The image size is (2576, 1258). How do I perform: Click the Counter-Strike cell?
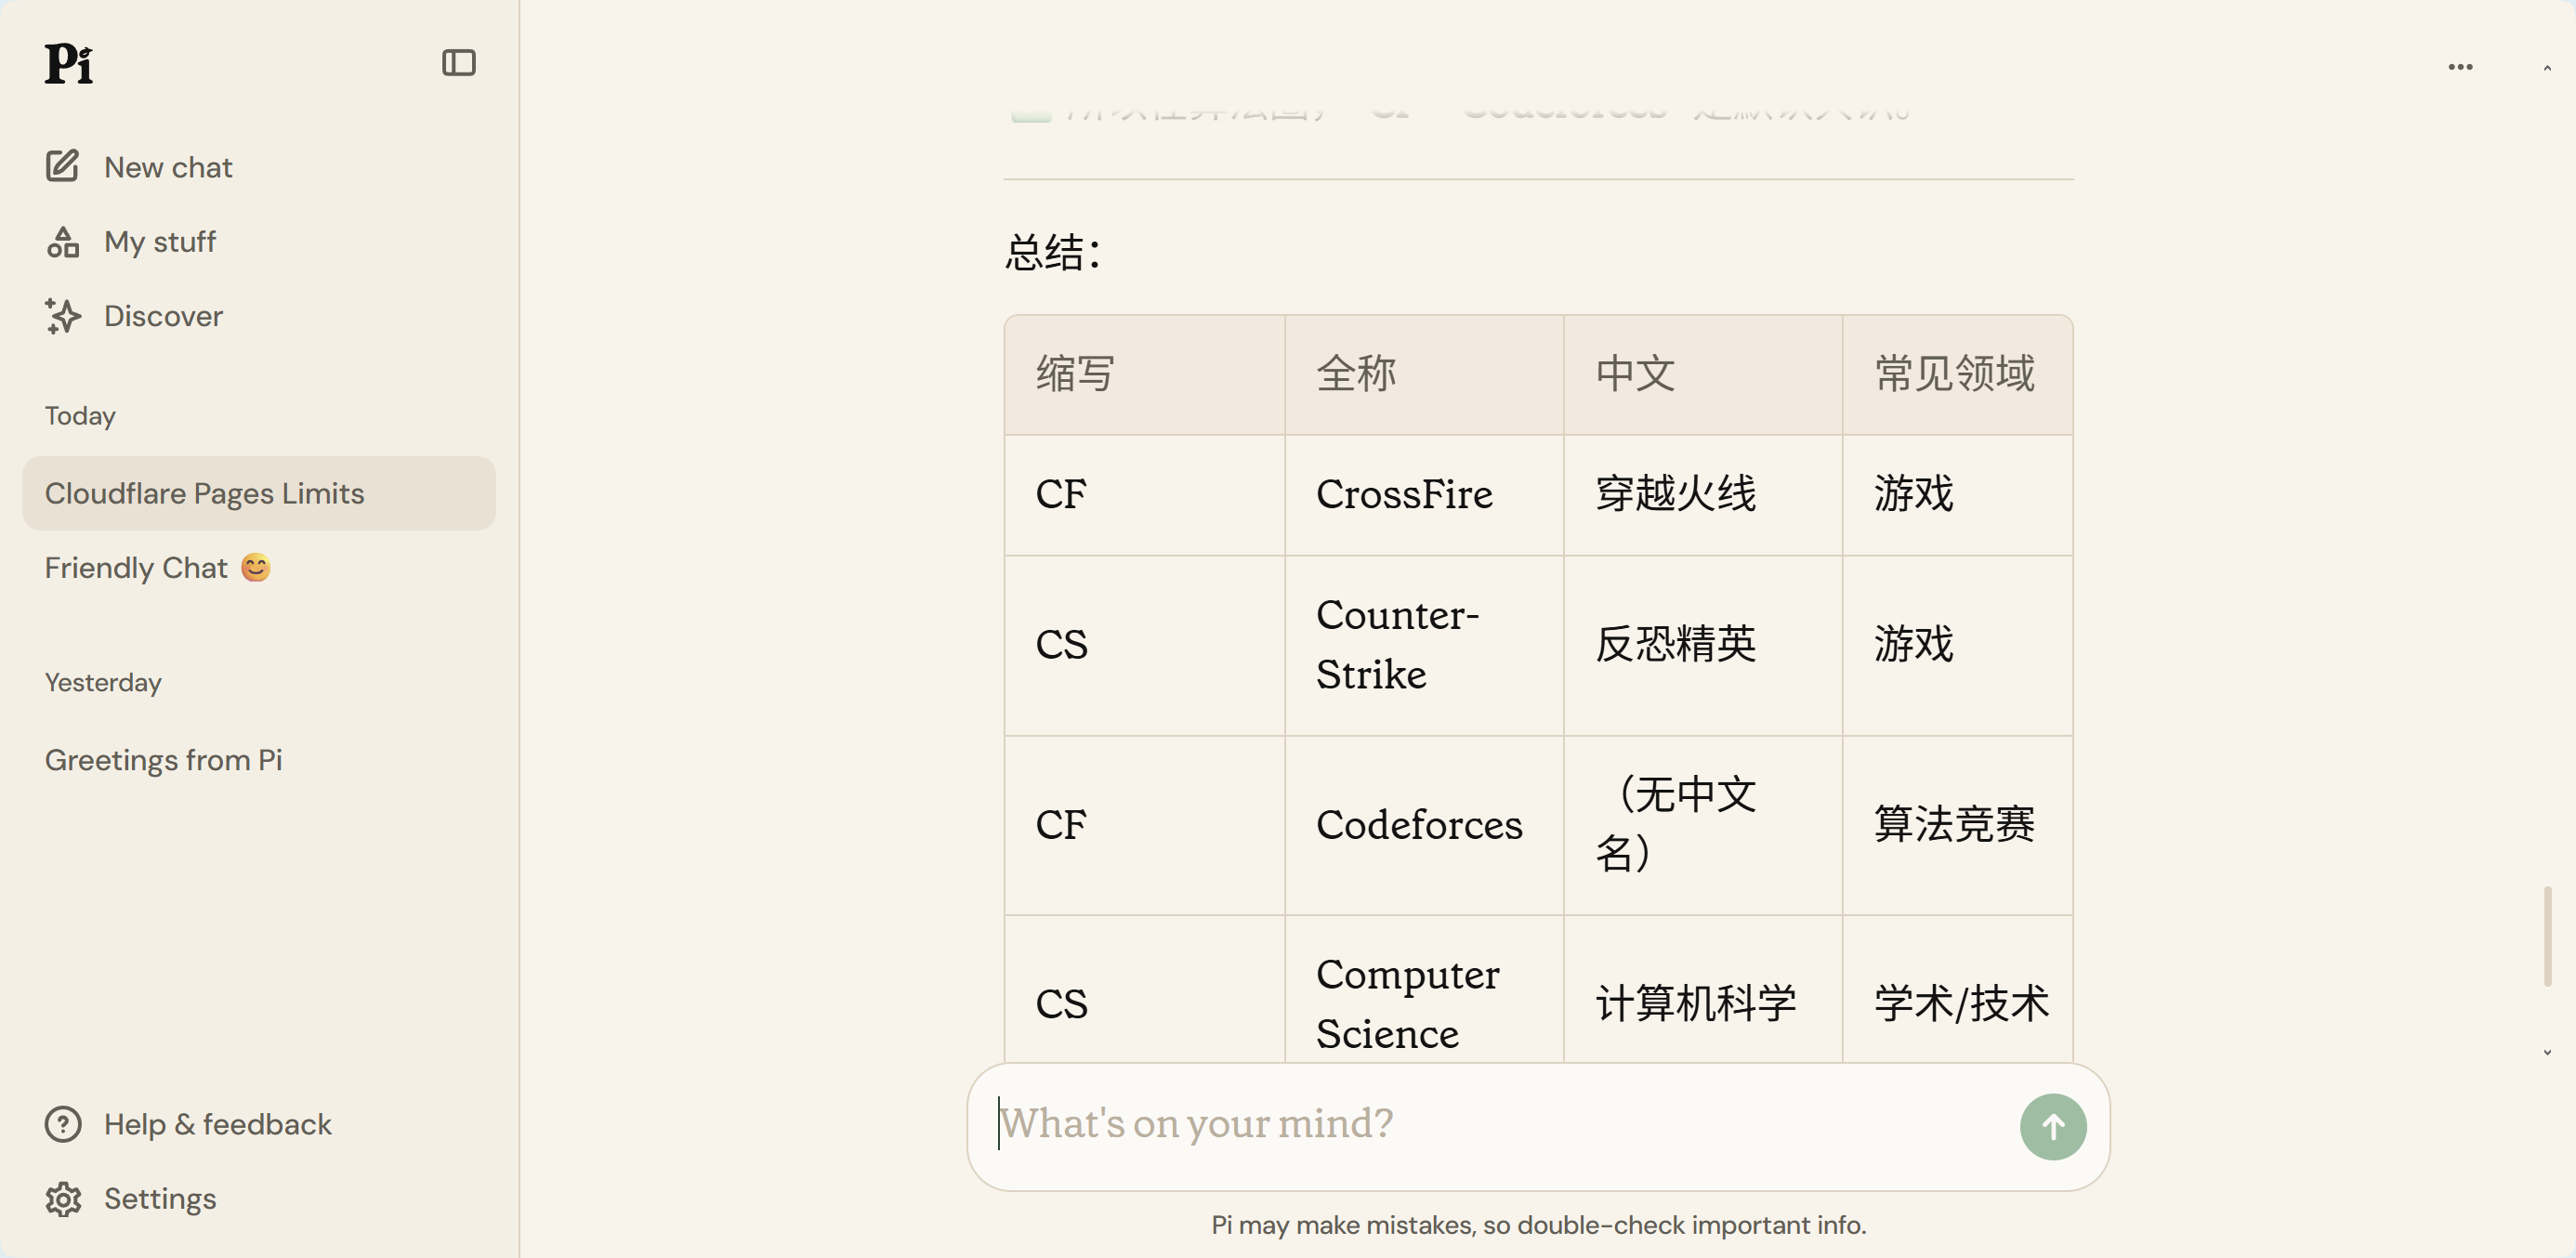1424,645
